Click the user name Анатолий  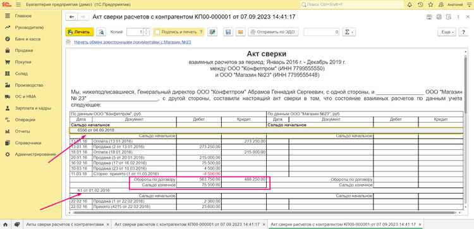click(x=455, y=5)
